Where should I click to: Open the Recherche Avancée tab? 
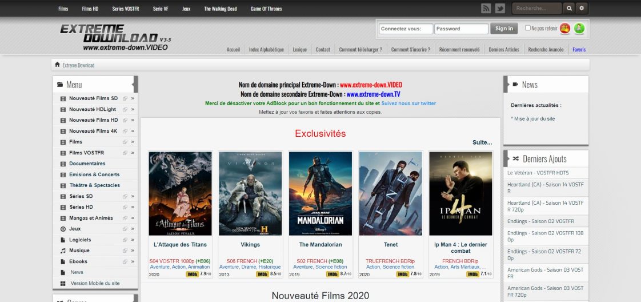(546, 50)
